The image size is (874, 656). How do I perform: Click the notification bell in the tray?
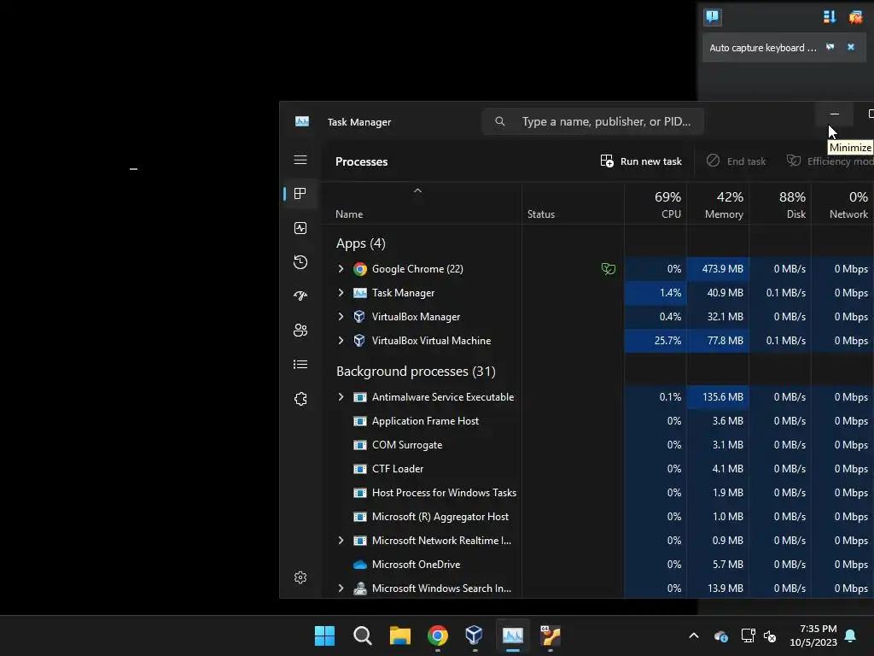(x=851, y=635)
